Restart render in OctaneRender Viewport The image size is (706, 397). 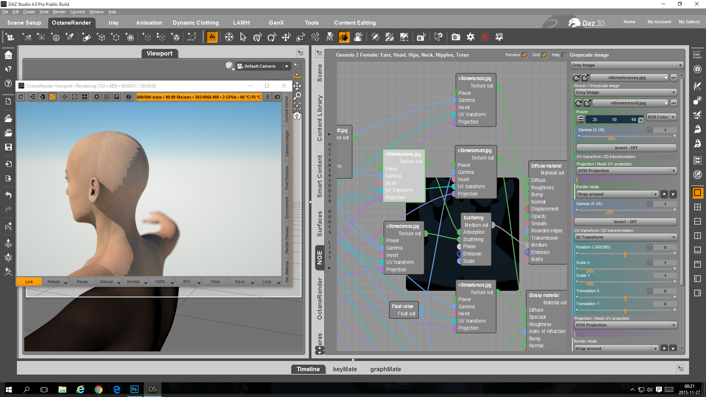tap(21, 97)
